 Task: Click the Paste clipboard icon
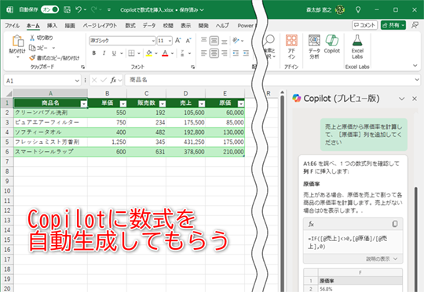coord(17,41)
